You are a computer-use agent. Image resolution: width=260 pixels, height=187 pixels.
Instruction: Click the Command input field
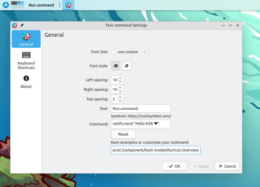pos(141,124)
